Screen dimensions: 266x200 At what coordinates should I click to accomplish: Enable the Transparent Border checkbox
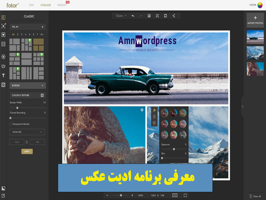10,124
